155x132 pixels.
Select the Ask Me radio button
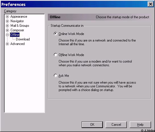[55, 76]
